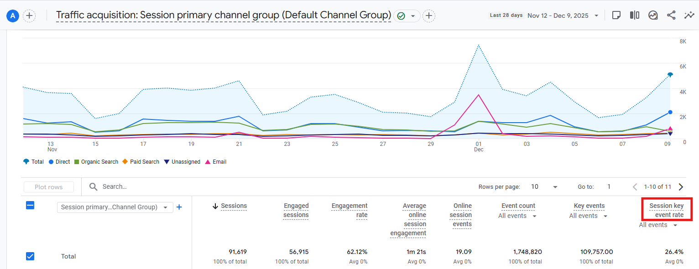The width and height of the screenshot is (699, 269).
Task: Click the Total series endpoint marker on Dec 09
Action: pyautogui.click(x=670, y=74)
